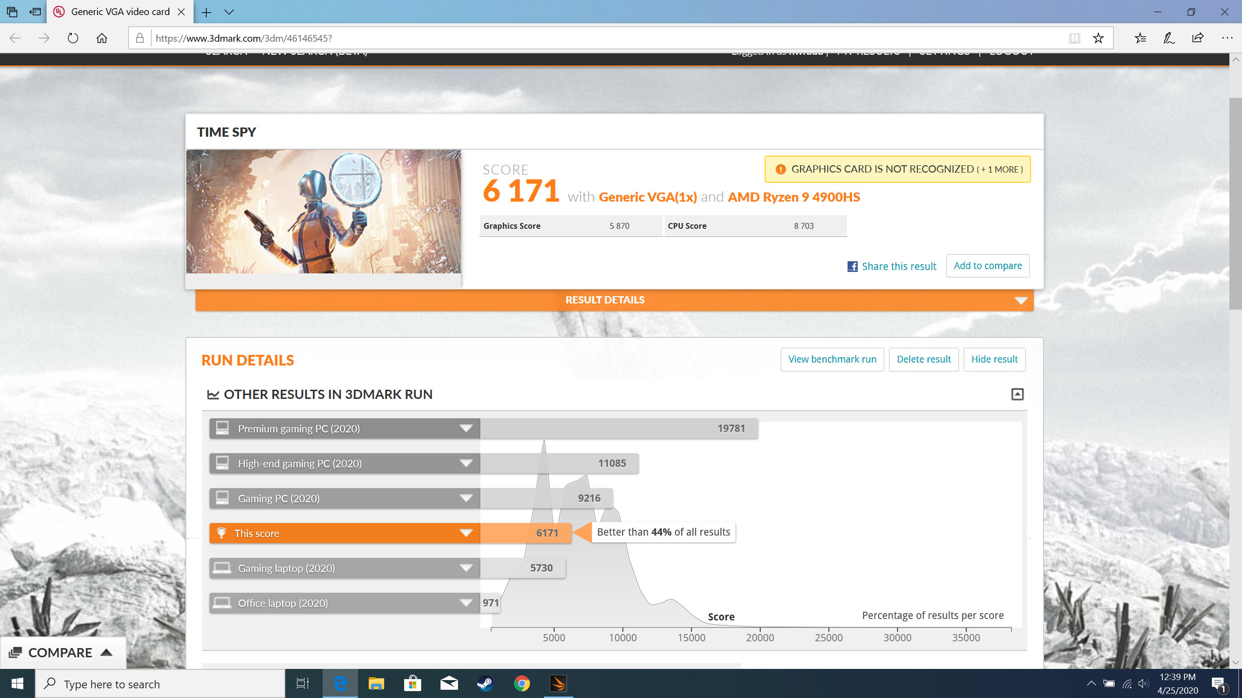Click Share this result on Facebook
This screenshot has height=698, width=1242.
click(892, 266)
